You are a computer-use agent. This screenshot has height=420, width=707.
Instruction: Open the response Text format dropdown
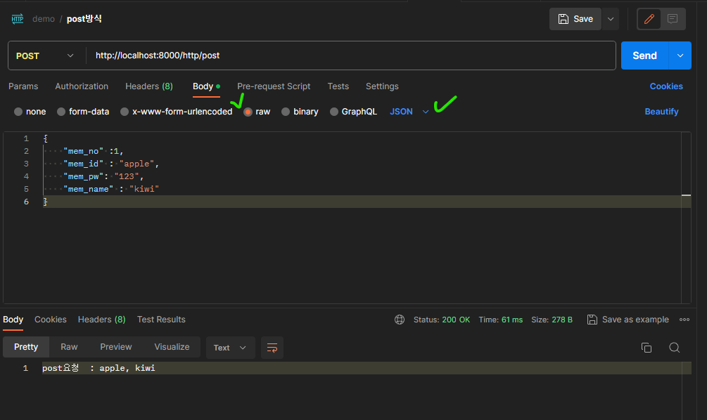(x=230, y=348)
